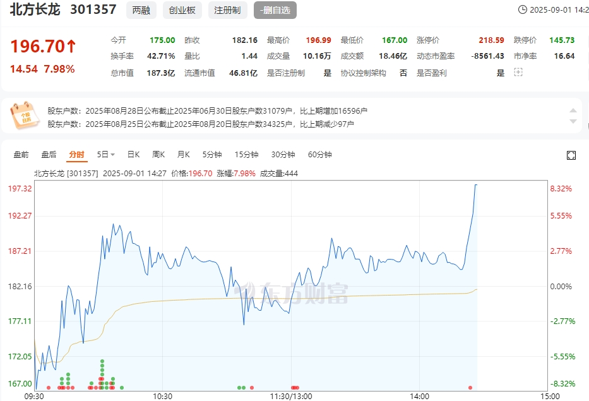Click the 8.32% percent axis label
This screenshot has width=589, height=401.
pyautogui.click(x=561, y=189)
